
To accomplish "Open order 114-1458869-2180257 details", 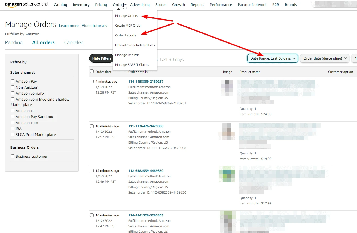I will click(x=146, y=81).
